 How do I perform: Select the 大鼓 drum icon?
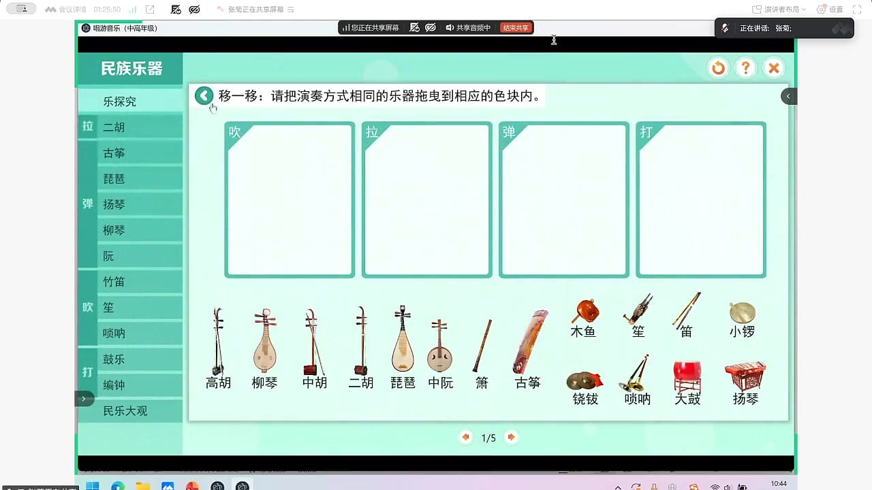[x=687, y=376]
